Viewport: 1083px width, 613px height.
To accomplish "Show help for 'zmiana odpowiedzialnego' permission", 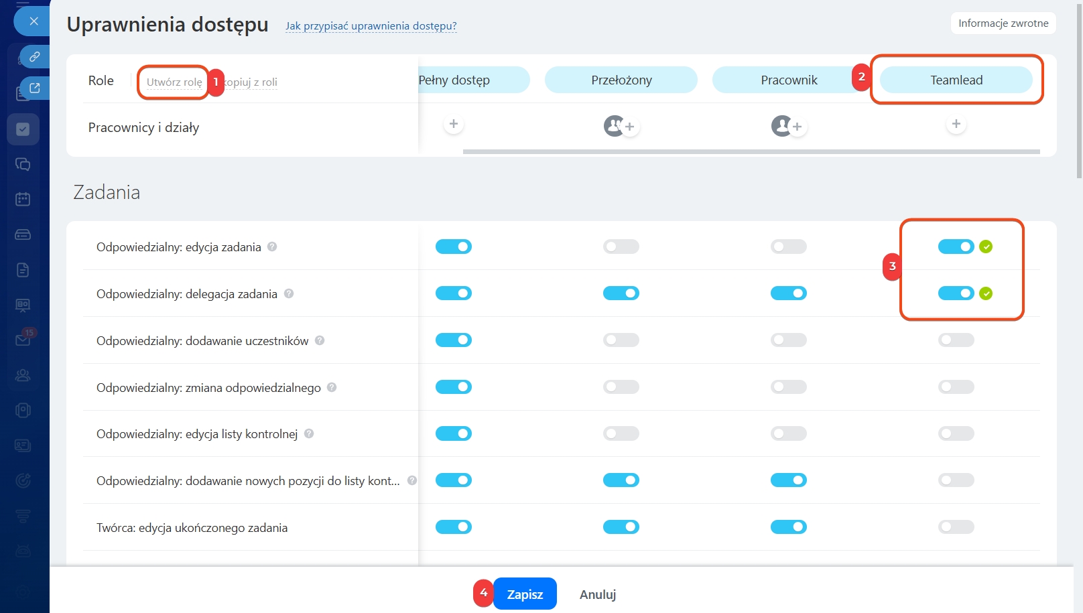I will tap(332, 387).
